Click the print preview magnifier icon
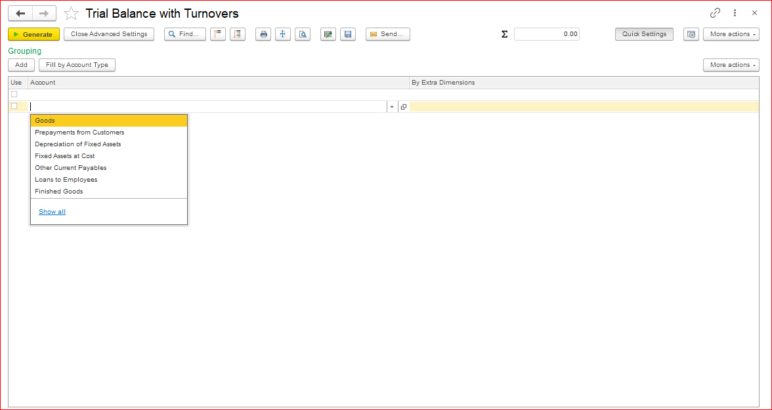 click(303, 34)
